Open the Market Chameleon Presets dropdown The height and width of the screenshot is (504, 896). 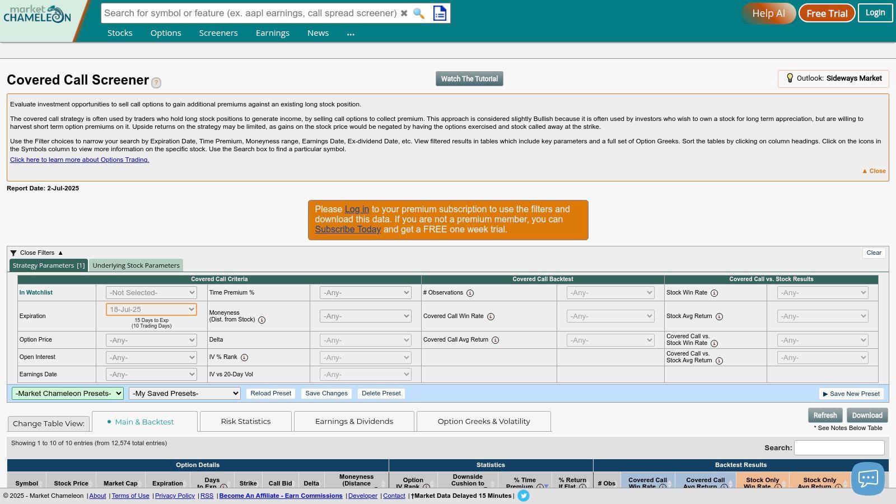(x=68, y=393)
